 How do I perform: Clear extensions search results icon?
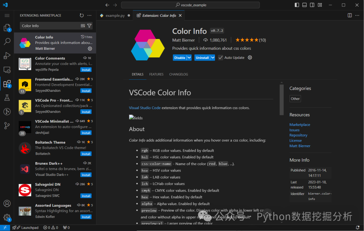click(x=83, y=26)
